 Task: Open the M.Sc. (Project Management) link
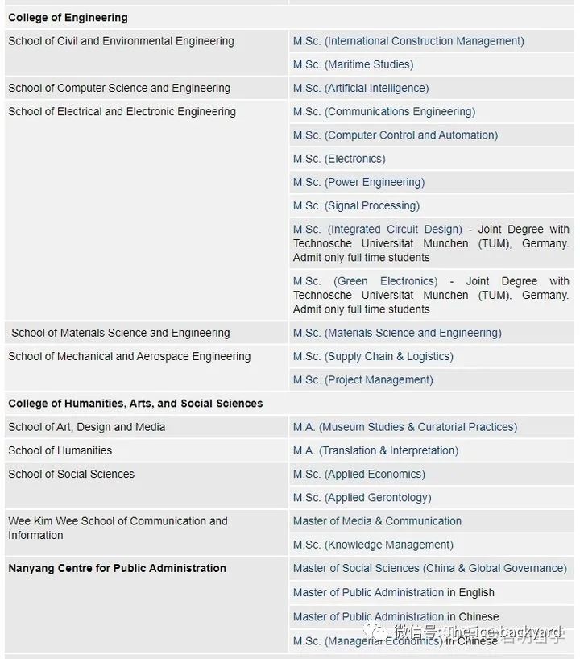click(362, 379)
